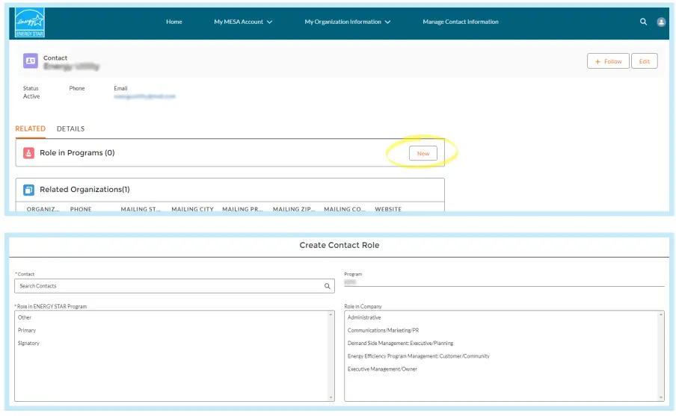Click the Role in Programs icon
Viewport: 676px width, 416px height.
coord(28,153)
